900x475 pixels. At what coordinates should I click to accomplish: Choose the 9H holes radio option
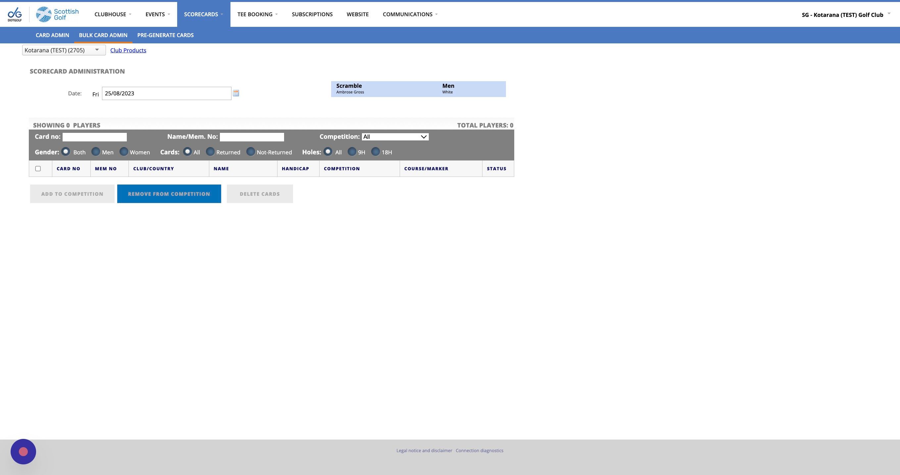(352, 152)
